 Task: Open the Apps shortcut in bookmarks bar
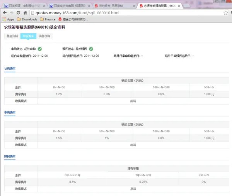coord(8,19)
